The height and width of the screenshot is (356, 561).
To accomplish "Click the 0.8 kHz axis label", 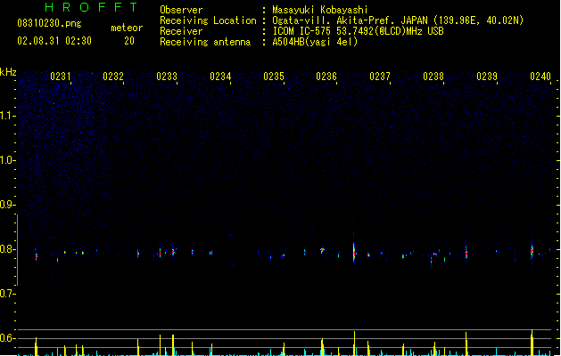I will tap(7, 249).
